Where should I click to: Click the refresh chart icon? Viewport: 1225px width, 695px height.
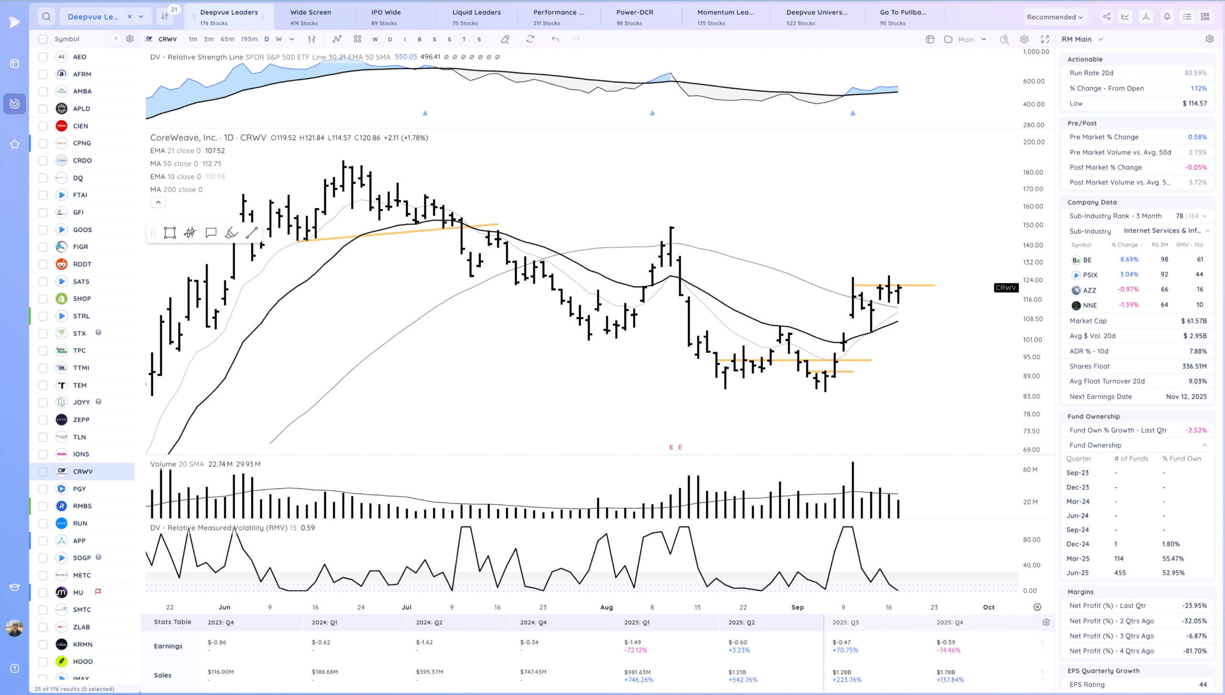(x=530, y=39)
